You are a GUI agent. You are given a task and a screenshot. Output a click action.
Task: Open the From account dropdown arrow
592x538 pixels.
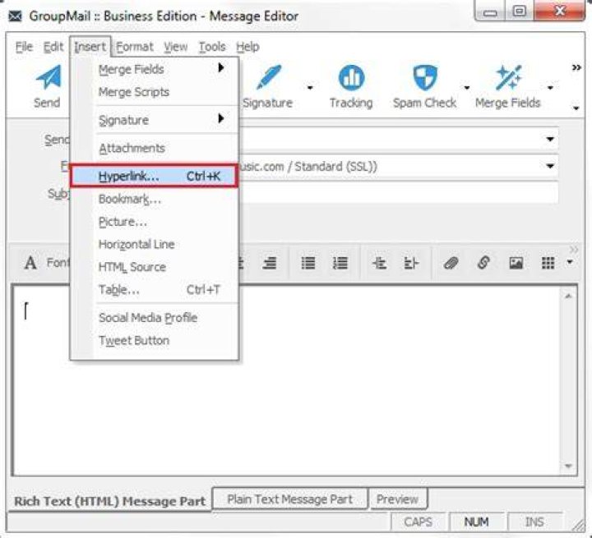pyautogui.click(x=550, y=166)
